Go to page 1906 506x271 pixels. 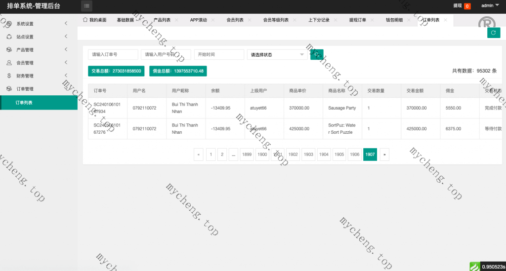tap(354, 155)
